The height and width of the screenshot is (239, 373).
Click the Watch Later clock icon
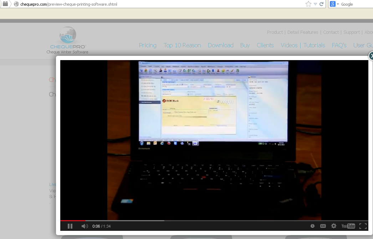(312, 226)
